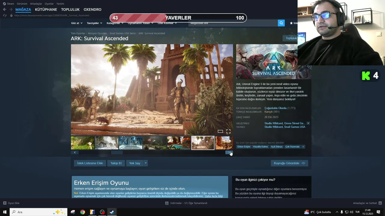
Task: Open the Görünüm menu
Action: click(x=22, y=4)
